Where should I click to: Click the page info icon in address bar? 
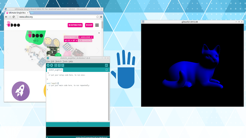click(18, 17)
